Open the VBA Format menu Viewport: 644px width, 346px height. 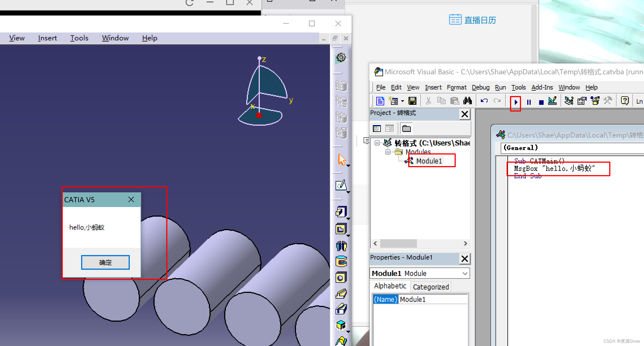pos(457,87)
